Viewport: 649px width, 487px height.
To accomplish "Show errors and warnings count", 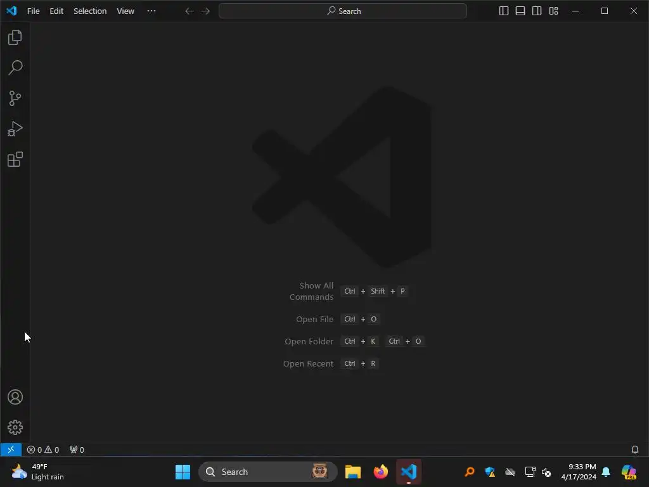I will pos(43,450).
